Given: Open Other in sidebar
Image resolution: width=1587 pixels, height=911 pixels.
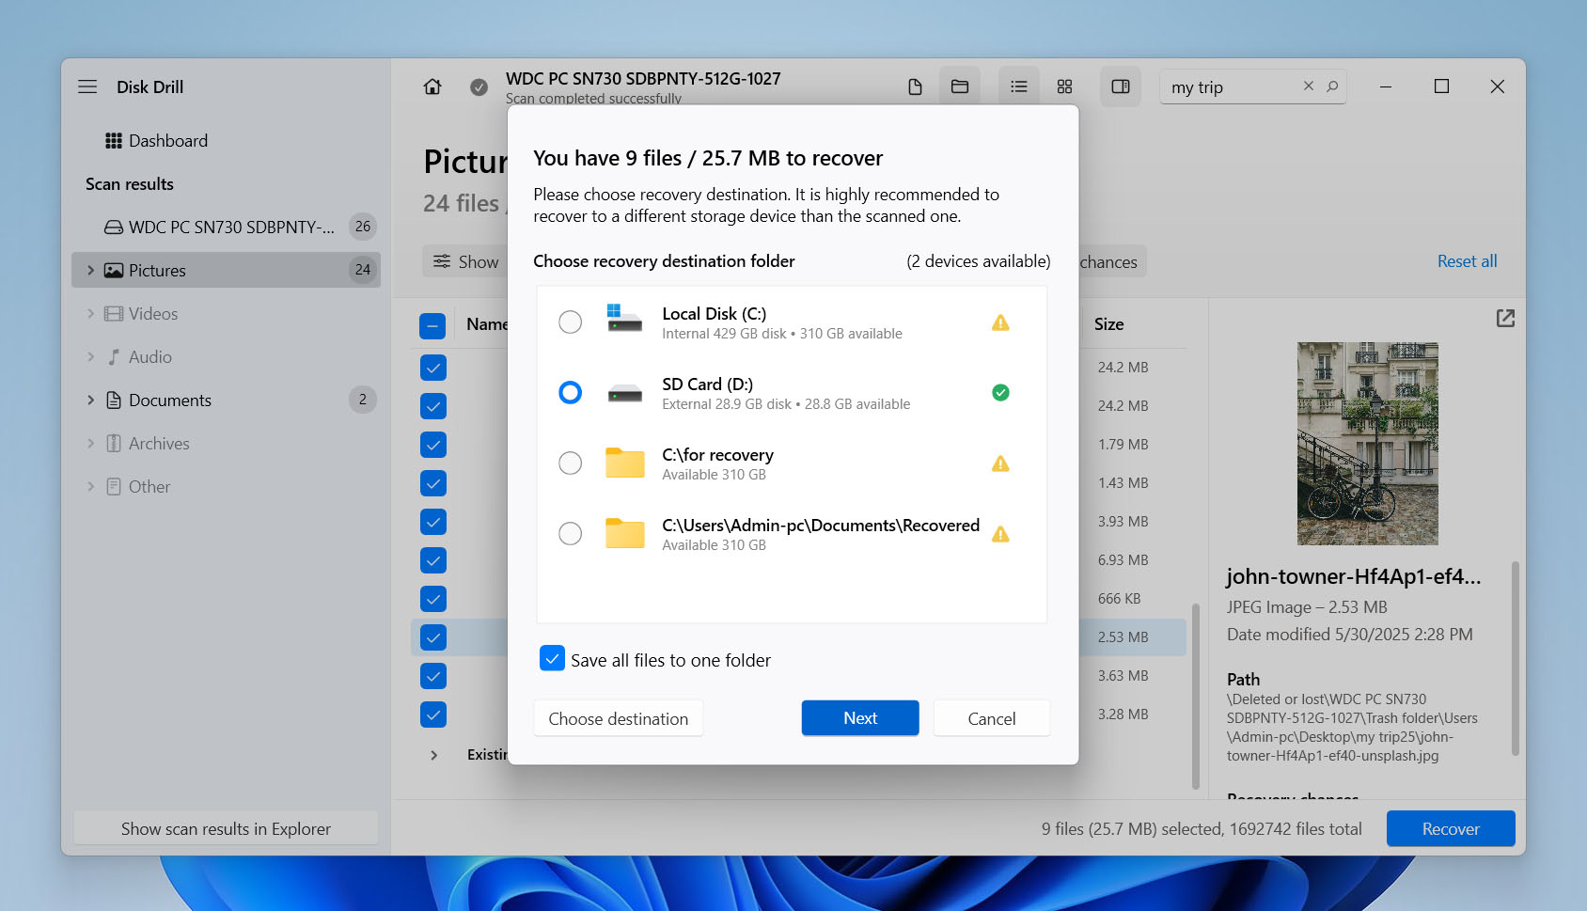Looking at the screenshot, I should [226, 487].
